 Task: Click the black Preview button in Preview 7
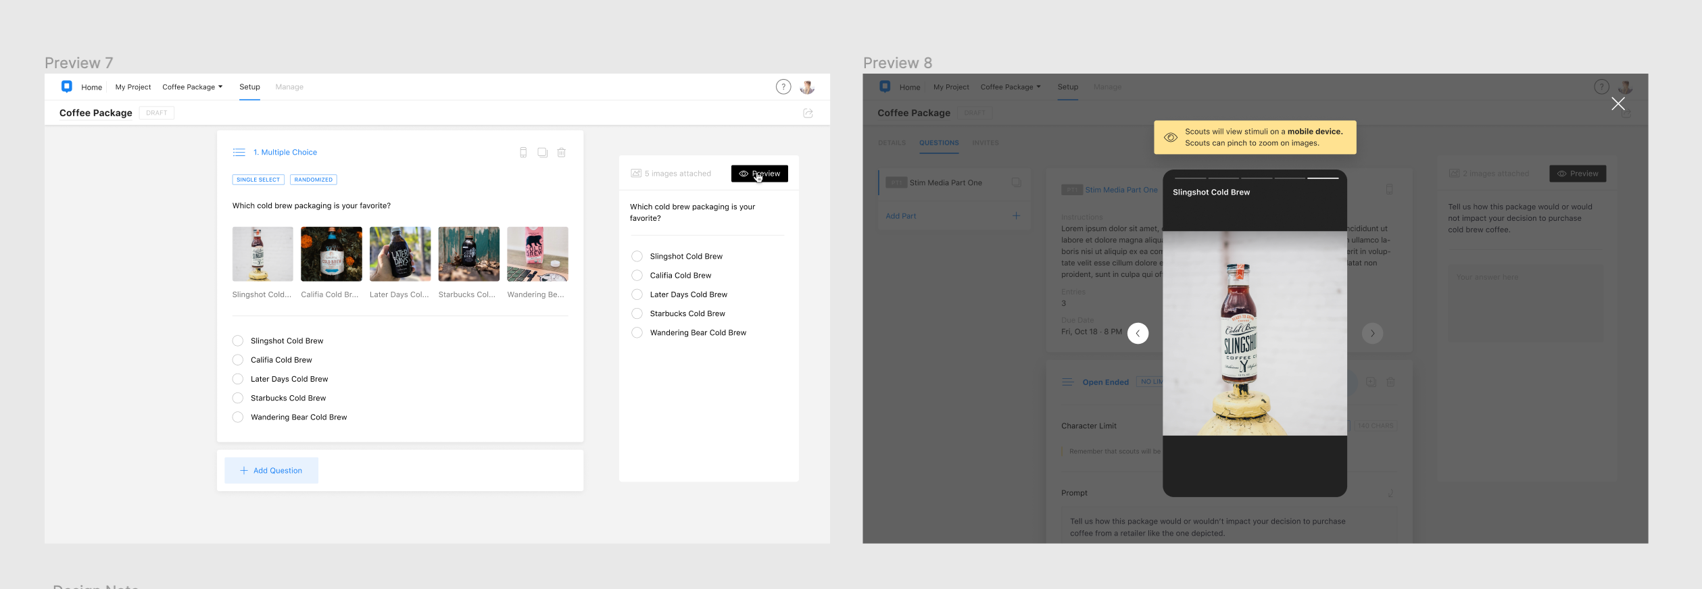[760, 174]
